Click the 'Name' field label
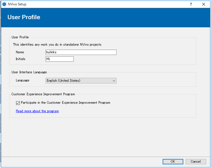Screen dimensions: 211x168 coord(20,52)
